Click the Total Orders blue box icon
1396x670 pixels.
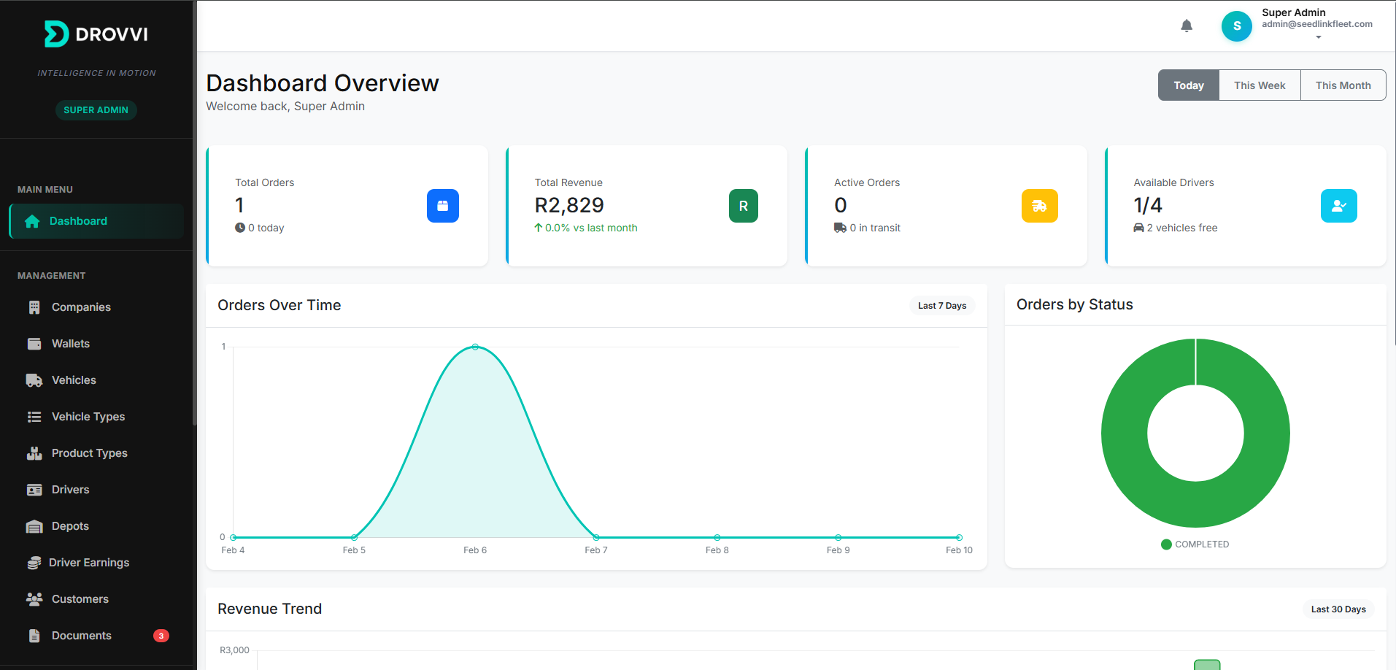point(443,206)
